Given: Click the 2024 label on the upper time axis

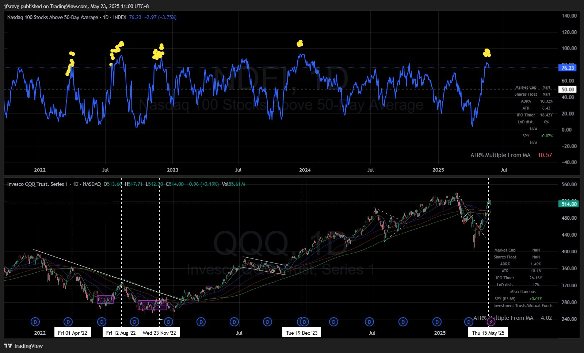Looking at the screenshot, I should click(305, 170).
